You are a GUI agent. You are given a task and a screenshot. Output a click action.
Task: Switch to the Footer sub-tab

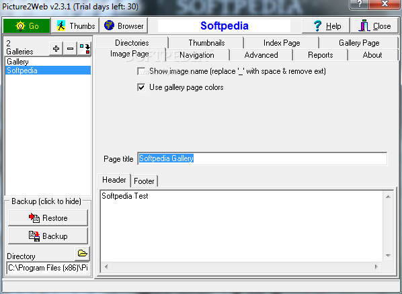point(144,181)
